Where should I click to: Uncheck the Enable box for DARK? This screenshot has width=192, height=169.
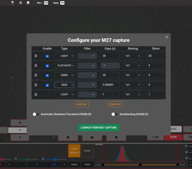[x=47, y=75]
